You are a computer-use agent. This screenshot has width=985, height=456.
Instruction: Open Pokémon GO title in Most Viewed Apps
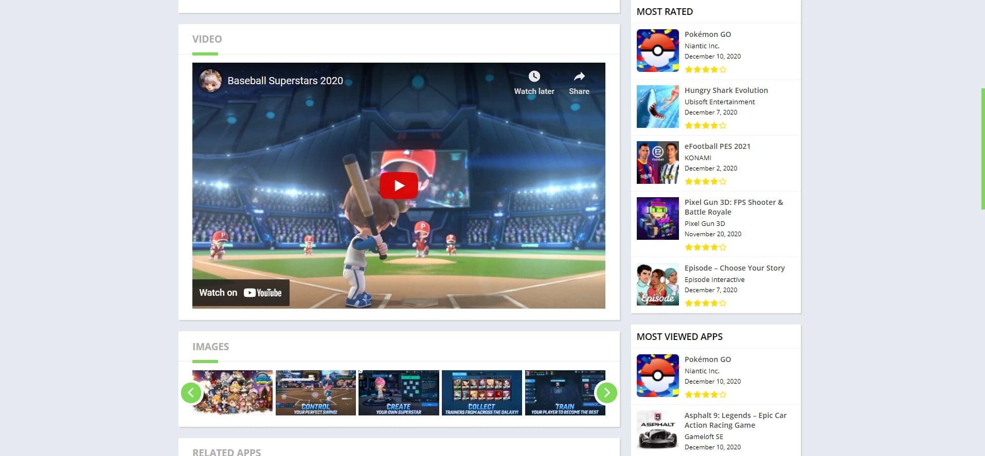click(x=708, y=359)
